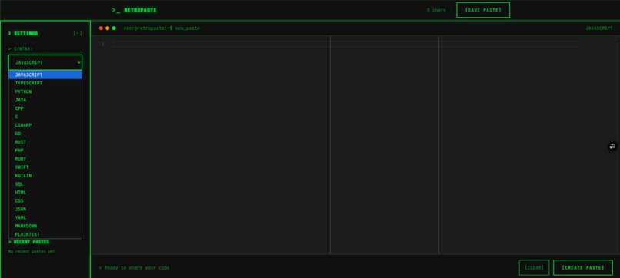Toggle the Syntax JAVASCRIPT combo box

click(45, 62)
